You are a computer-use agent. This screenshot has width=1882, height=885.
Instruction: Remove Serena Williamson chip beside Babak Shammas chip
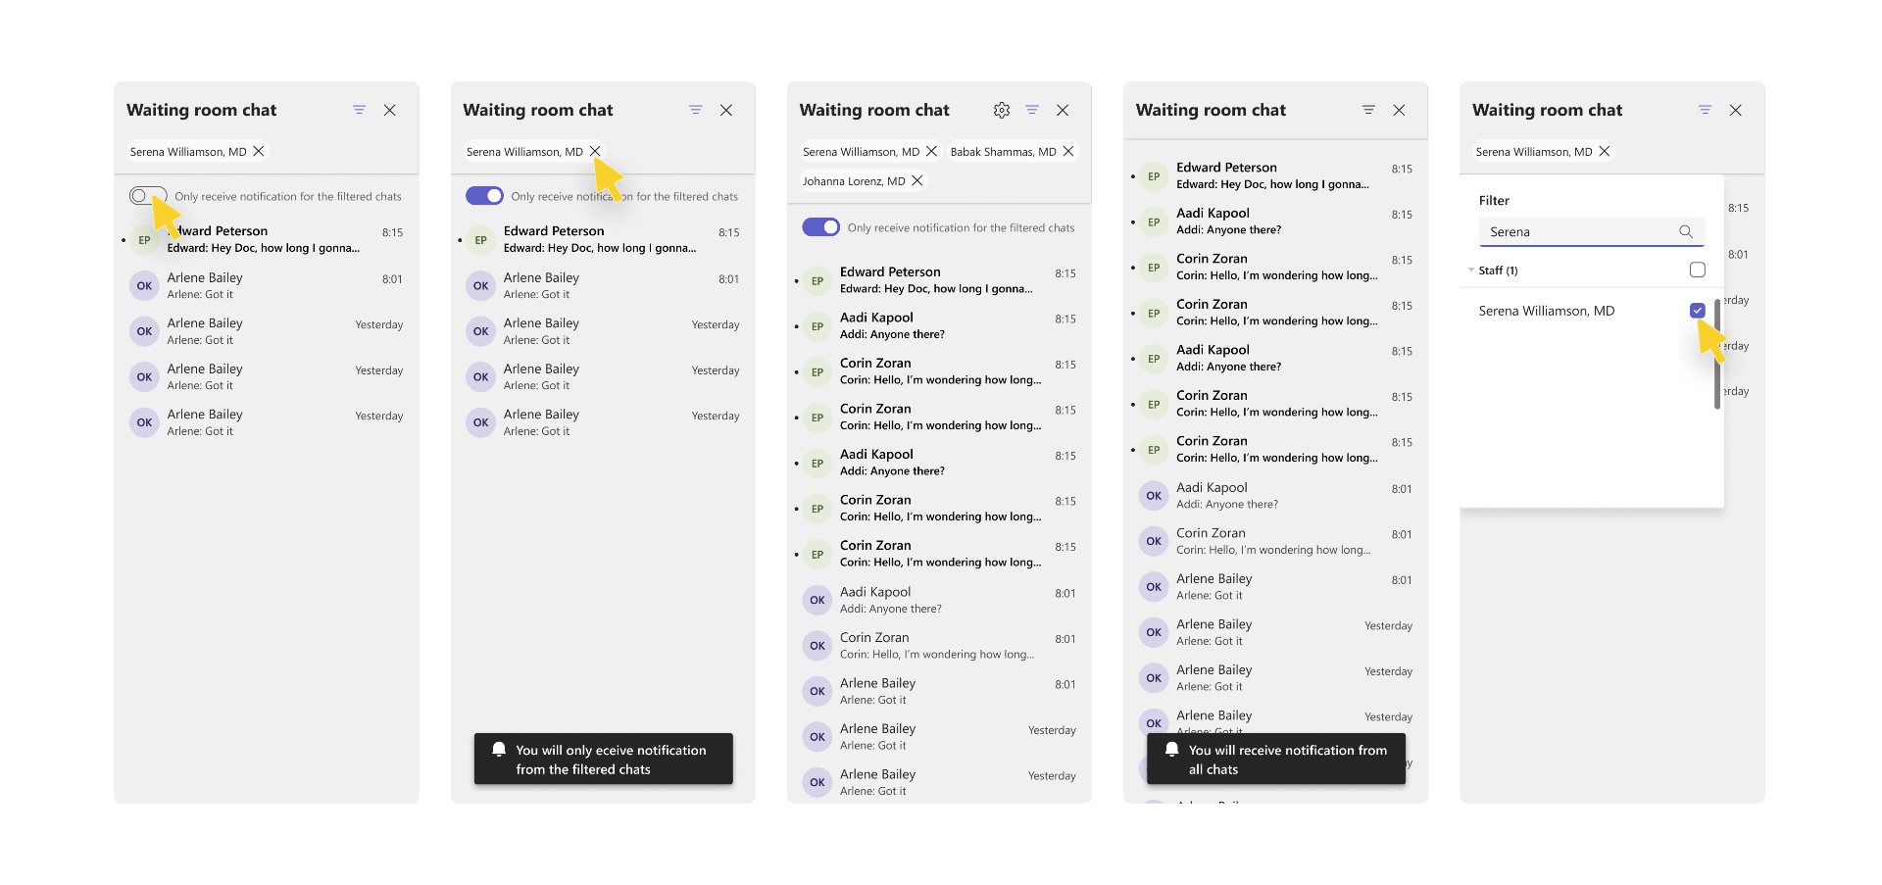point(931,151)
